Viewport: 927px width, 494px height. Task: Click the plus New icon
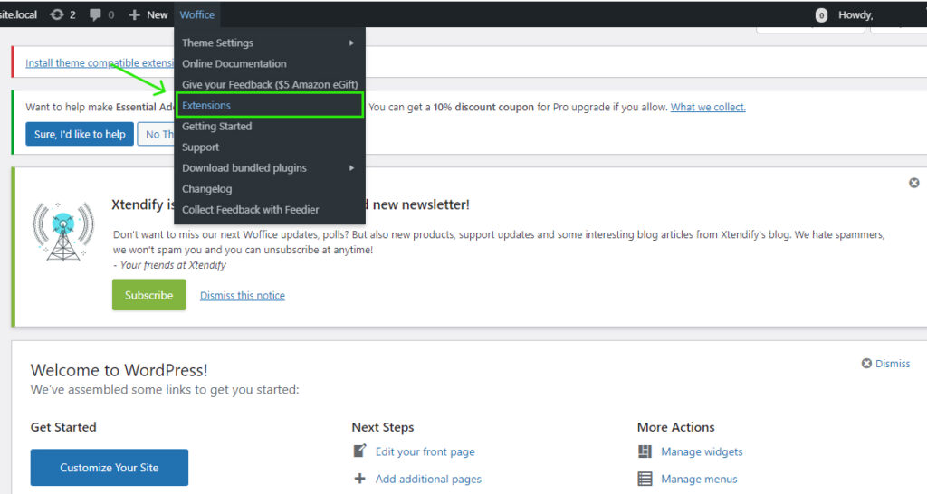click(135, 14)
